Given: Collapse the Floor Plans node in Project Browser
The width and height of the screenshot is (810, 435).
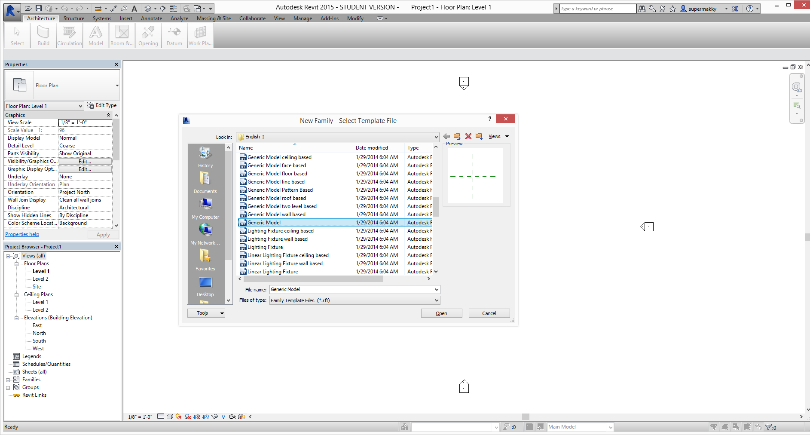Looking at the screenshot, I should tap(17, 264).
